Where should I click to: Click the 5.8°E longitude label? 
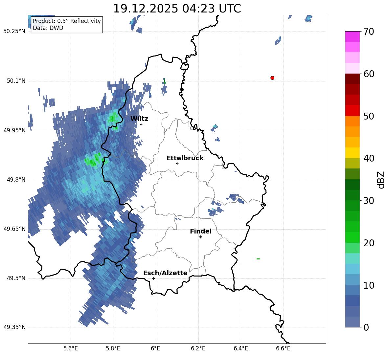(x=113, y=348)
